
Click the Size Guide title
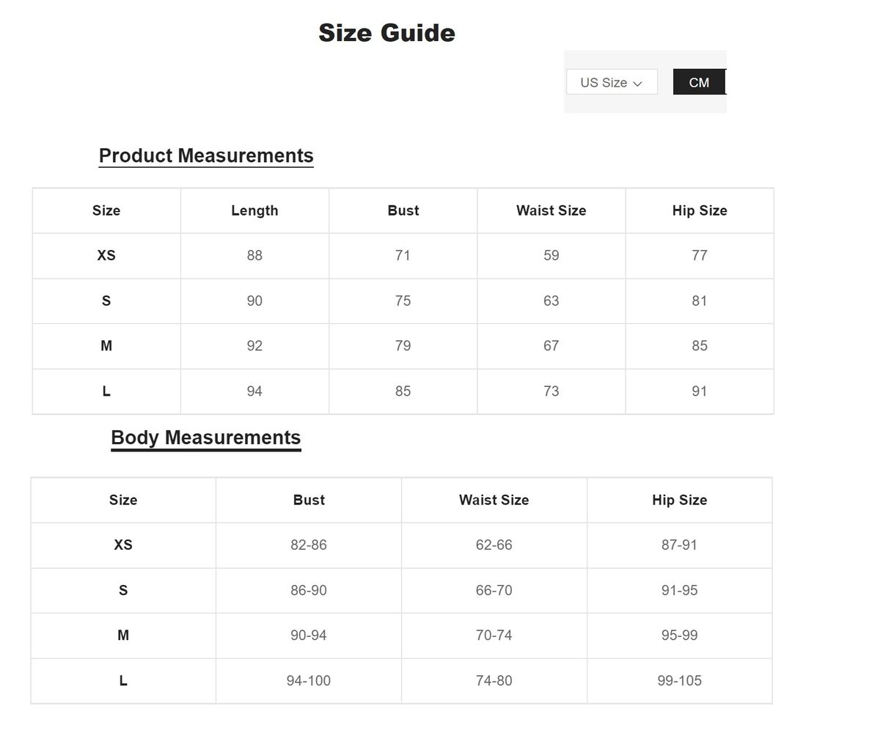pos(386,33)
